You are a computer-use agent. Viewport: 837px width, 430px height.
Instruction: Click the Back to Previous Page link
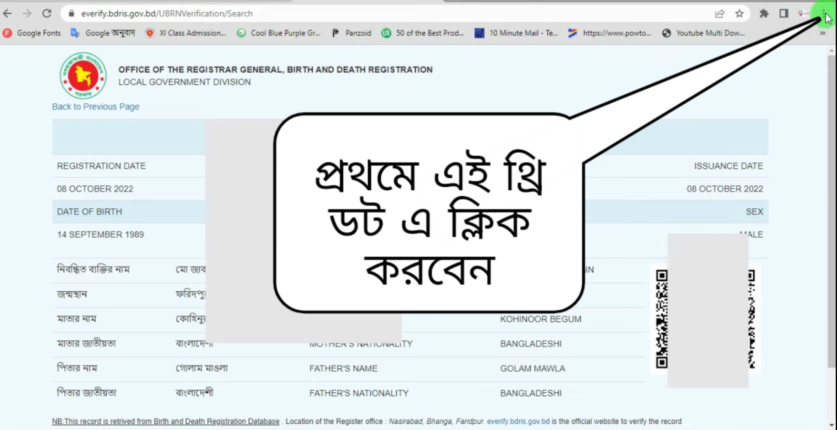(95, 106)
